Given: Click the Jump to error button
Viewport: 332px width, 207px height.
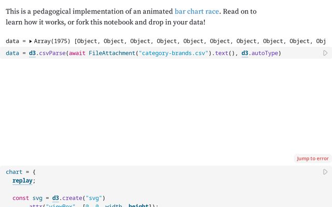Looking at the screenshot, I should tap(312, 158).
